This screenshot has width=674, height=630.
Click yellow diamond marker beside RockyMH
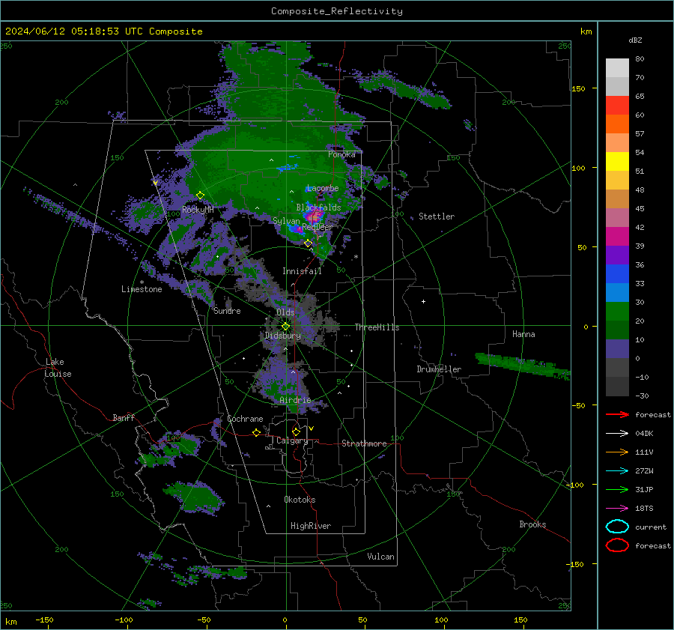point(200,196)
